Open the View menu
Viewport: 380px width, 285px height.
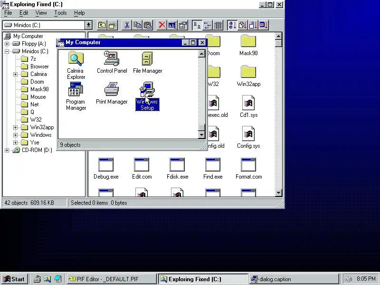(x=41, y=13)
